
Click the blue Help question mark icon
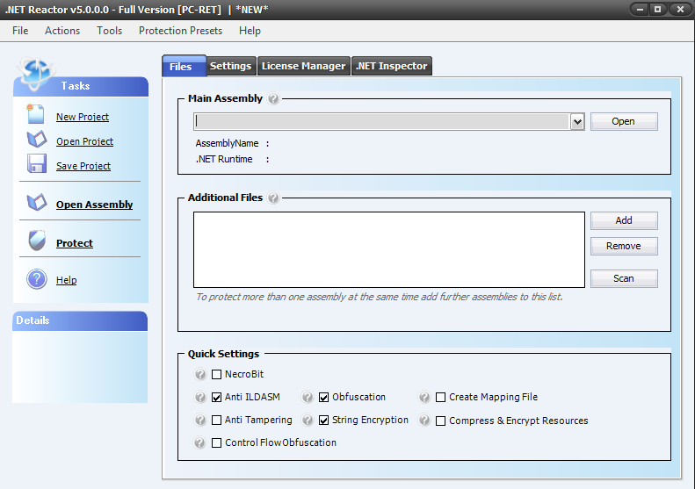pyautogui.click(x=37, y=279)
